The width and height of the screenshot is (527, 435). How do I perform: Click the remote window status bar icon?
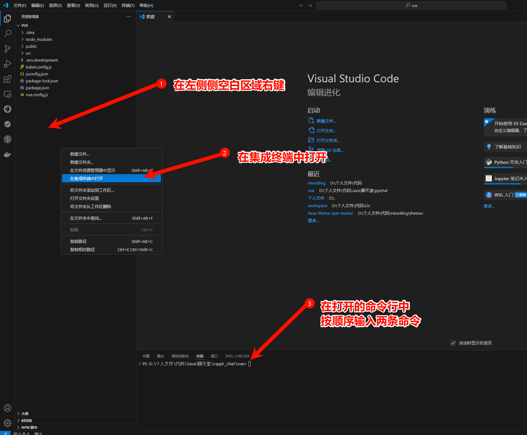point(5,433)
